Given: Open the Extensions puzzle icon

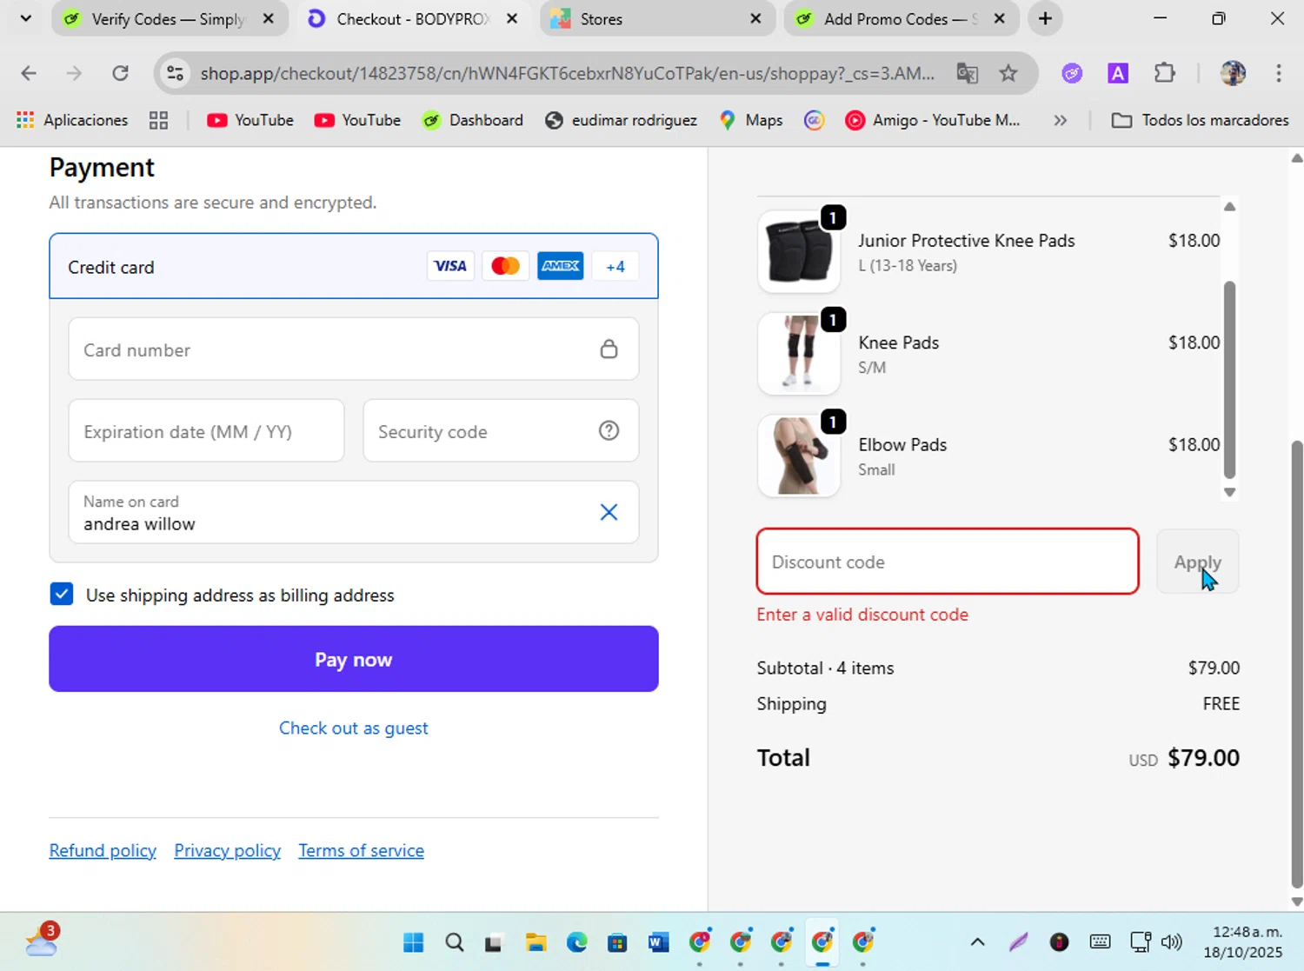Looking at the screenshot, I should 1164,73.
